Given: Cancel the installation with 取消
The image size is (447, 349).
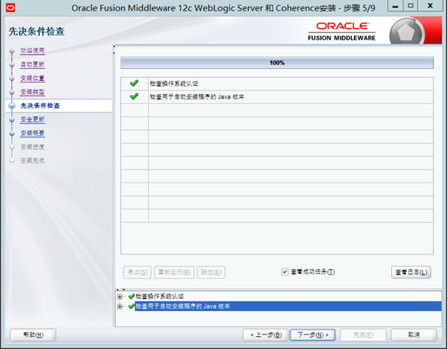Looking at the screenshot, I should click(x=414, y=335).
